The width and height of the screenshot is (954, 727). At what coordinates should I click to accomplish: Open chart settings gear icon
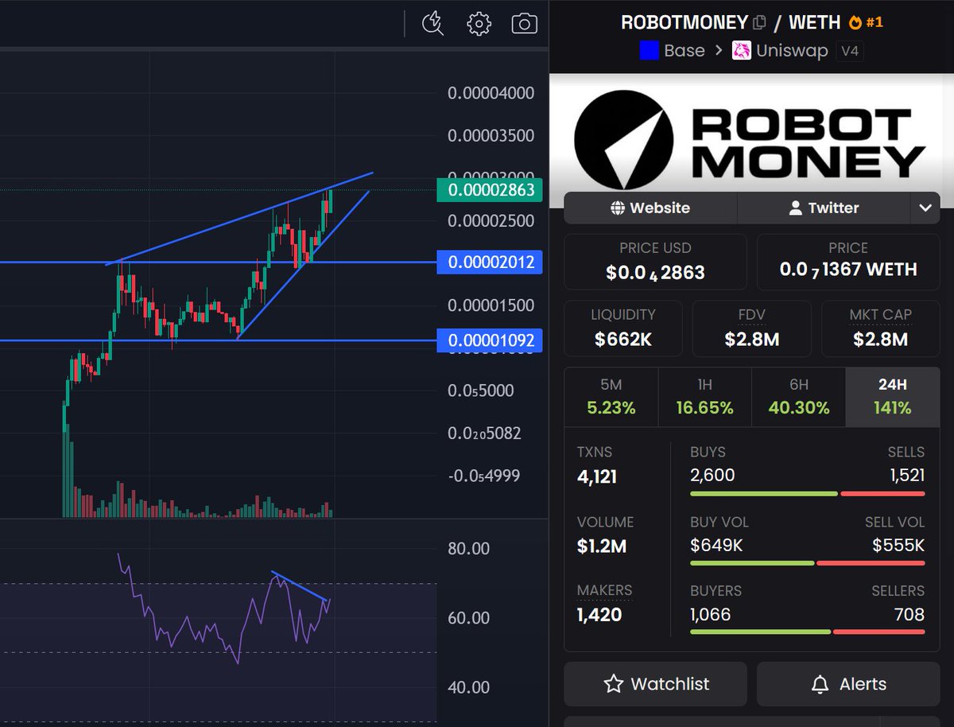pos(479,24)
